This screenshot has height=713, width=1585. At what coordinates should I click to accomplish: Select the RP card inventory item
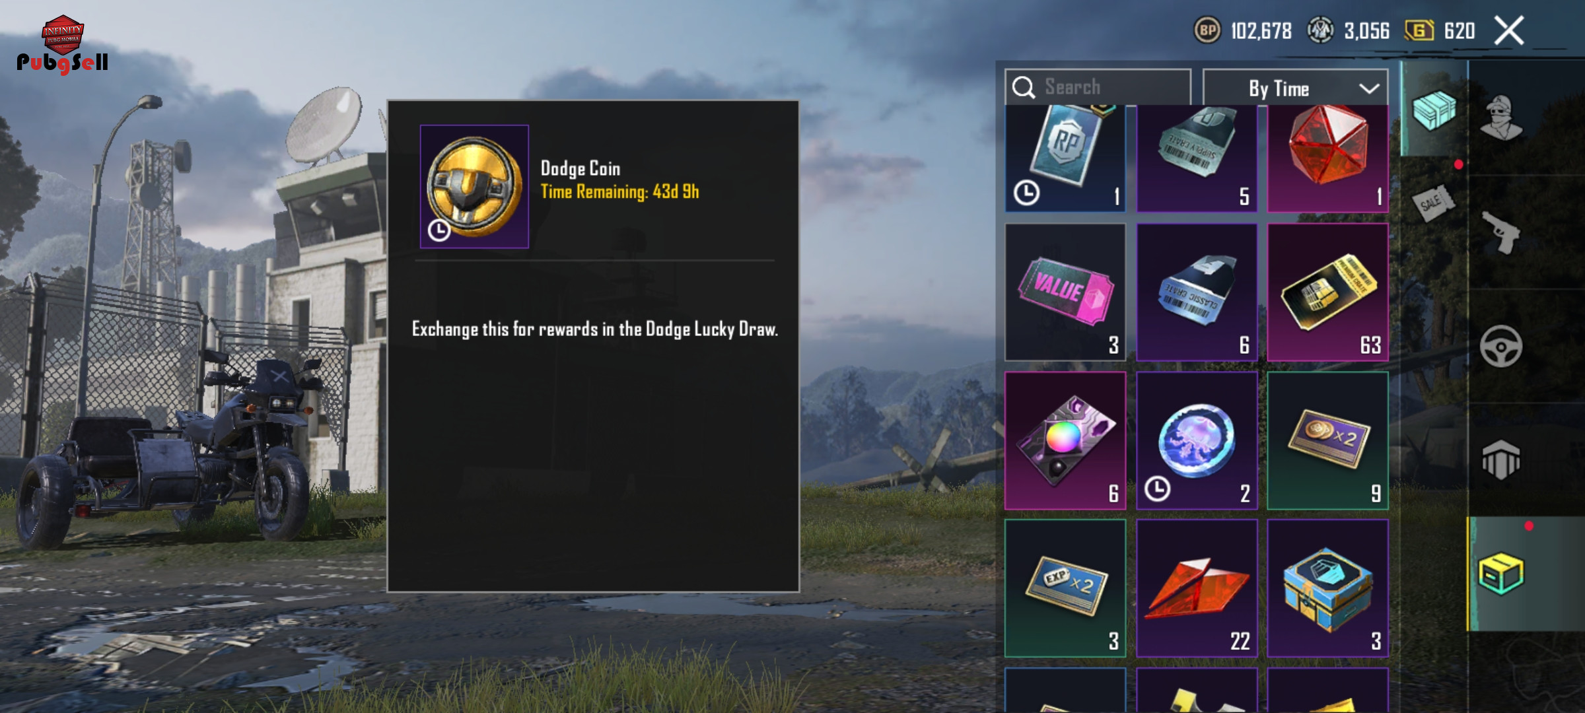[1065, 158]
